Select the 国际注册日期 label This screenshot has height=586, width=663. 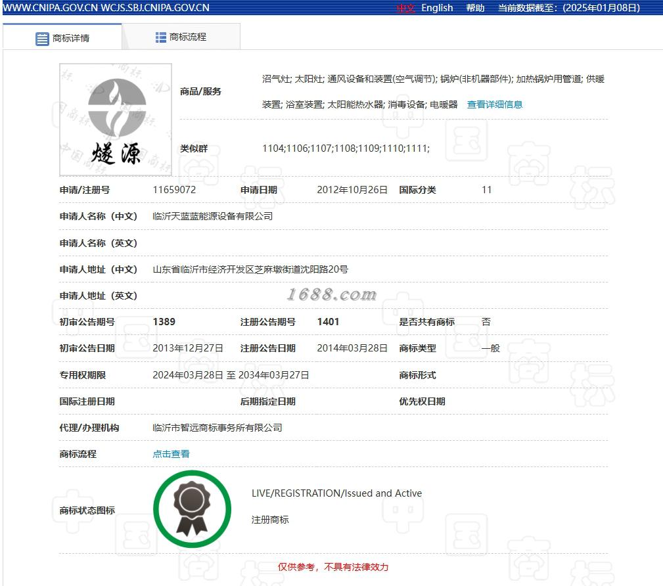click(x=87, y=401)
